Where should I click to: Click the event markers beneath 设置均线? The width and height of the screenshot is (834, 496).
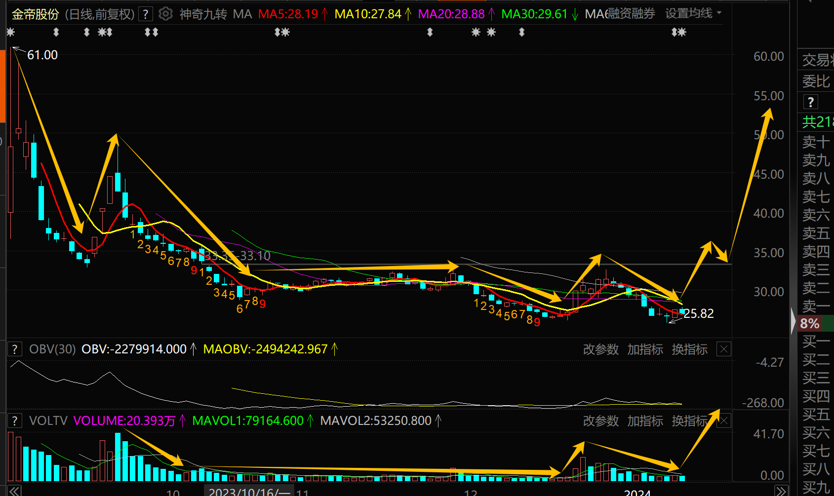(679, 33)
